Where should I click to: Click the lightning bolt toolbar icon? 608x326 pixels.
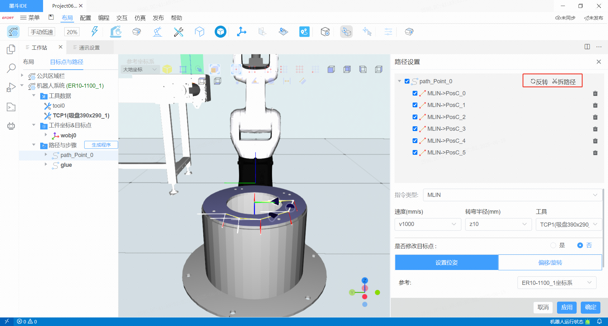tap(94, 32)
